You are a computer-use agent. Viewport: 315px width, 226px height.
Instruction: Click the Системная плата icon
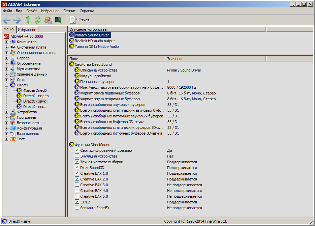click(13, 47)
